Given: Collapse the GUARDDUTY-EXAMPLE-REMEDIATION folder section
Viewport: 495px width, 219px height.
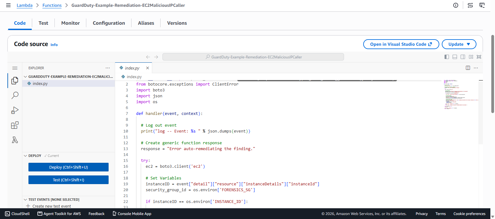Looking at the screenshot, I should [68, 77].
